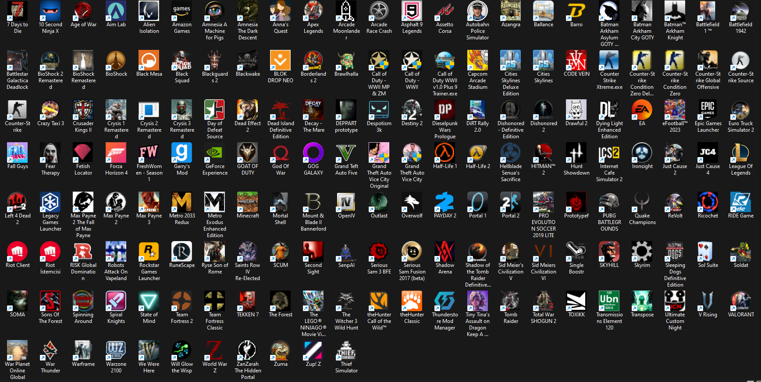761x382 pixels.
Task: Open the World War Z icon
Action: (x=215, y=350)
